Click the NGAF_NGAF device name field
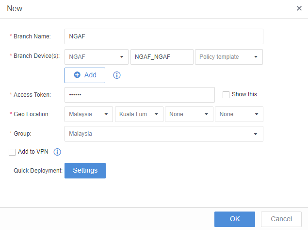The image size is (308, 230). pyautogui.click(x=162, y=57)
